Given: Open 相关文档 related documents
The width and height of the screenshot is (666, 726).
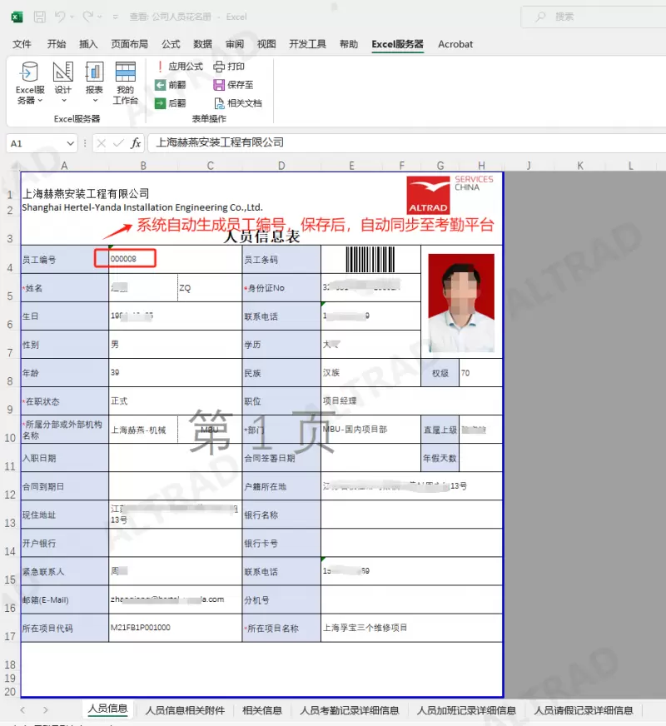Looking at the screenshot, I should click(237, 103).
